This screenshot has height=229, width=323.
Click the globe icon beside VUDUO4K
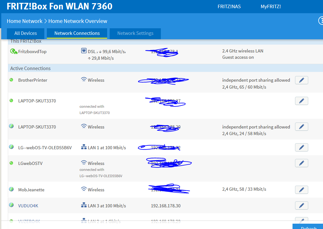pos(11,205)
